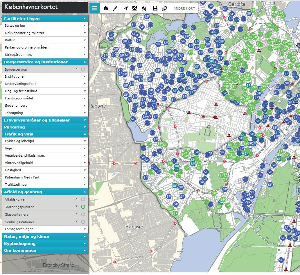Collapse Borgerservice og institutioner section

point(45,62)
